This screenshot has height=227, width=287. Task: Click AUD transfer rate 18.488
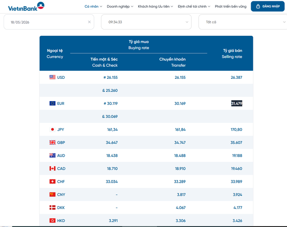[180, 155]
